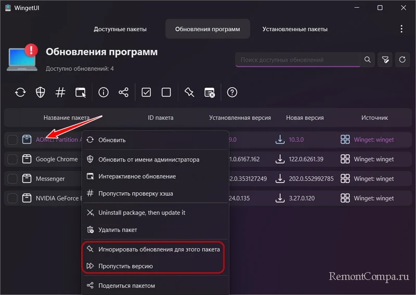The height and width of the screenshot is (295, 416).
Task: Tick the checkbox for Google Chrome
Action: tap(12, 159)
